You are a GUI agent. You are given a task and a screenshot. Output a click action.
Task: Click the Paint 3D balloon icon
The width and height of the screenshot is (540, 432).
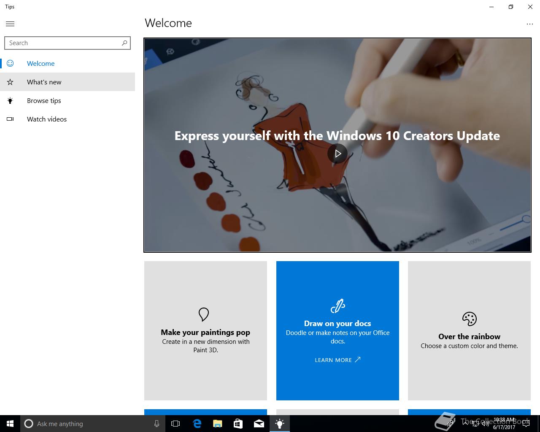204,314
